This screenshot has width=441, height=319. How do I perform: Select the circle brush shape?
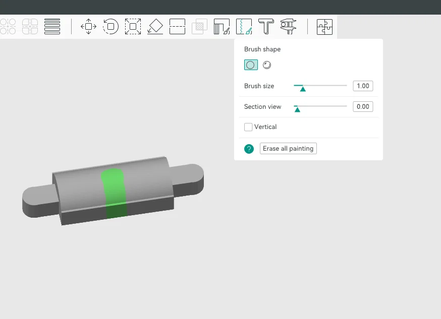[251, 65]
